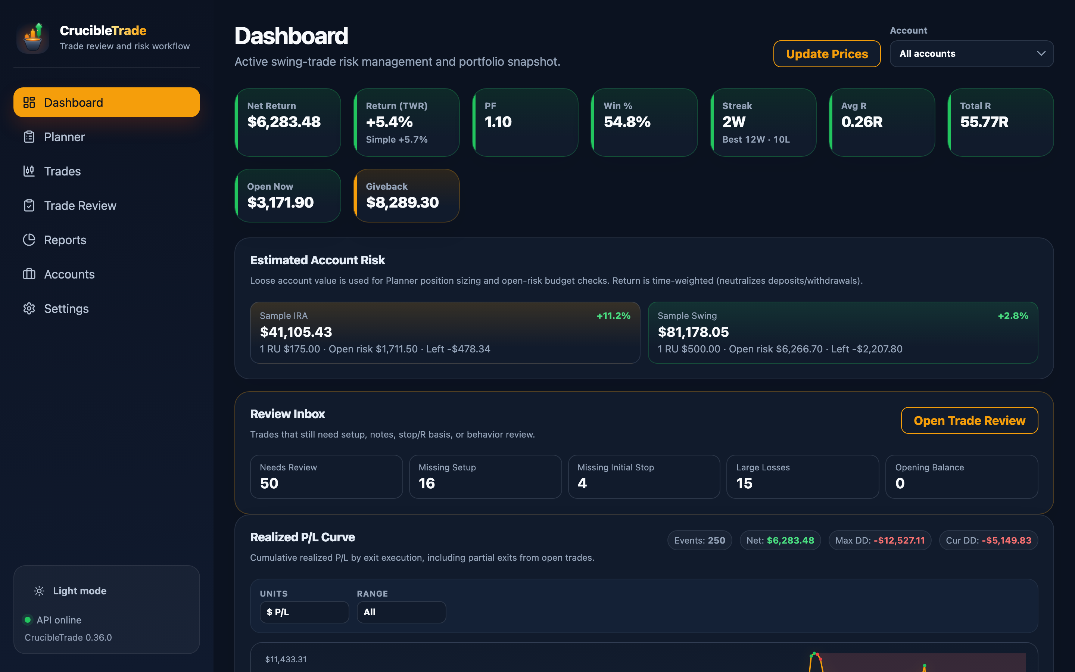Click the Net: $6,283.48 pill
The image size is (1075, 672).
click(x=780, y=541)
